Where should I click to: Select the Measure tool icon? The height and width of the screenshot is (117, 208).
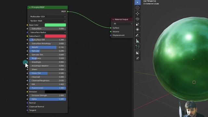(137, 41)
